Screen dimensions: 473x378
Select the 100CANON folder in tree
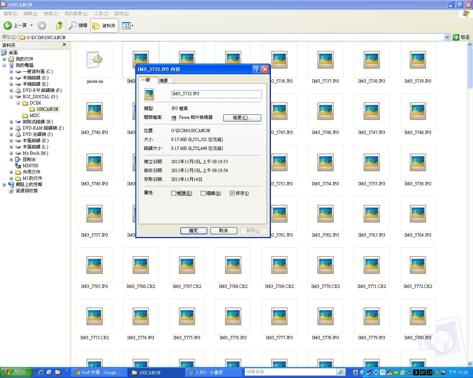(x=47, y=109)
